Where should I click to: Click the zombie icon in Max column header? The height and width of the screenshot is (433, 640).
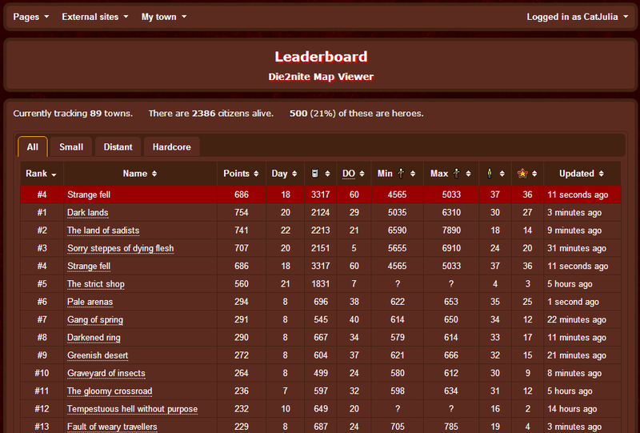(457, 174)
